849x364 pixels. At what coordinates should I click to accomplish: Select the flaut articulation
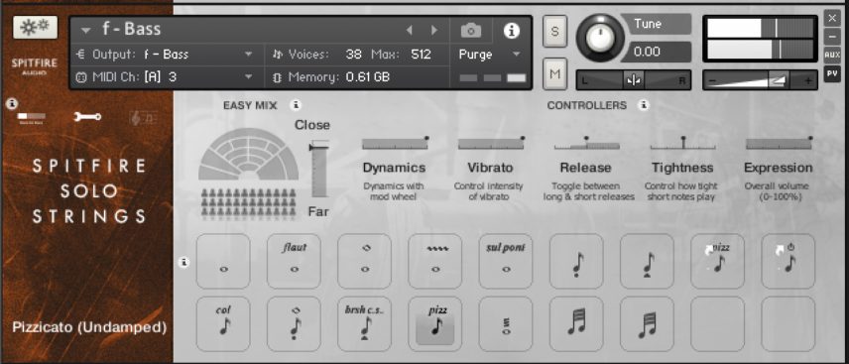click(x=294, y=261)
